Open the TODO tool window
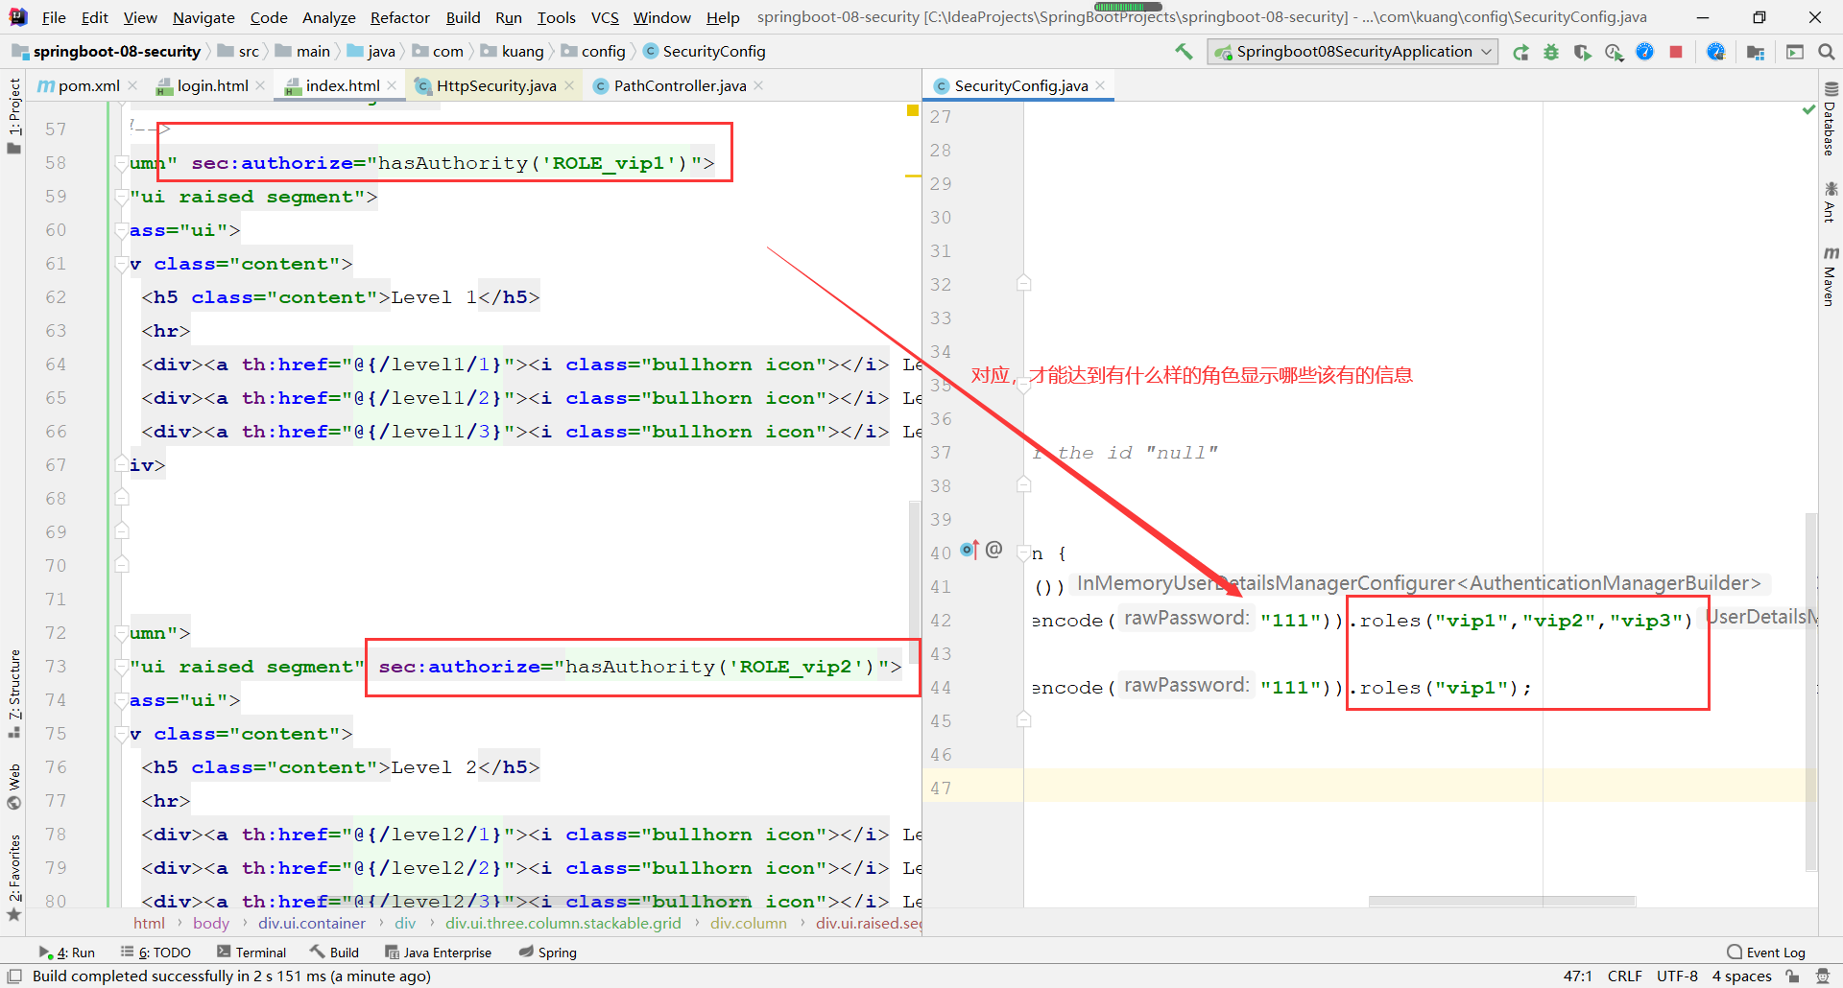This screenshot has height=988, width=1843. coord(156,953)
